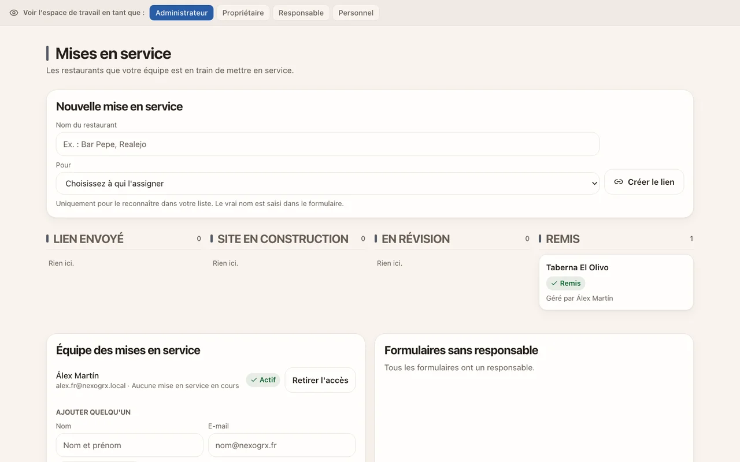Click the count '1' in the REMIS column
Image resolution: width=740 pixels, height=462 pixels.
click(691, 239)
